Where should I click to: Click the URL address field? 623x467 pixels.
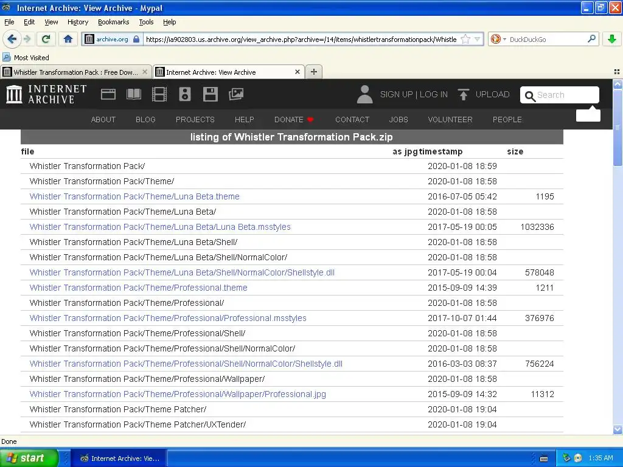pos(301,40)
